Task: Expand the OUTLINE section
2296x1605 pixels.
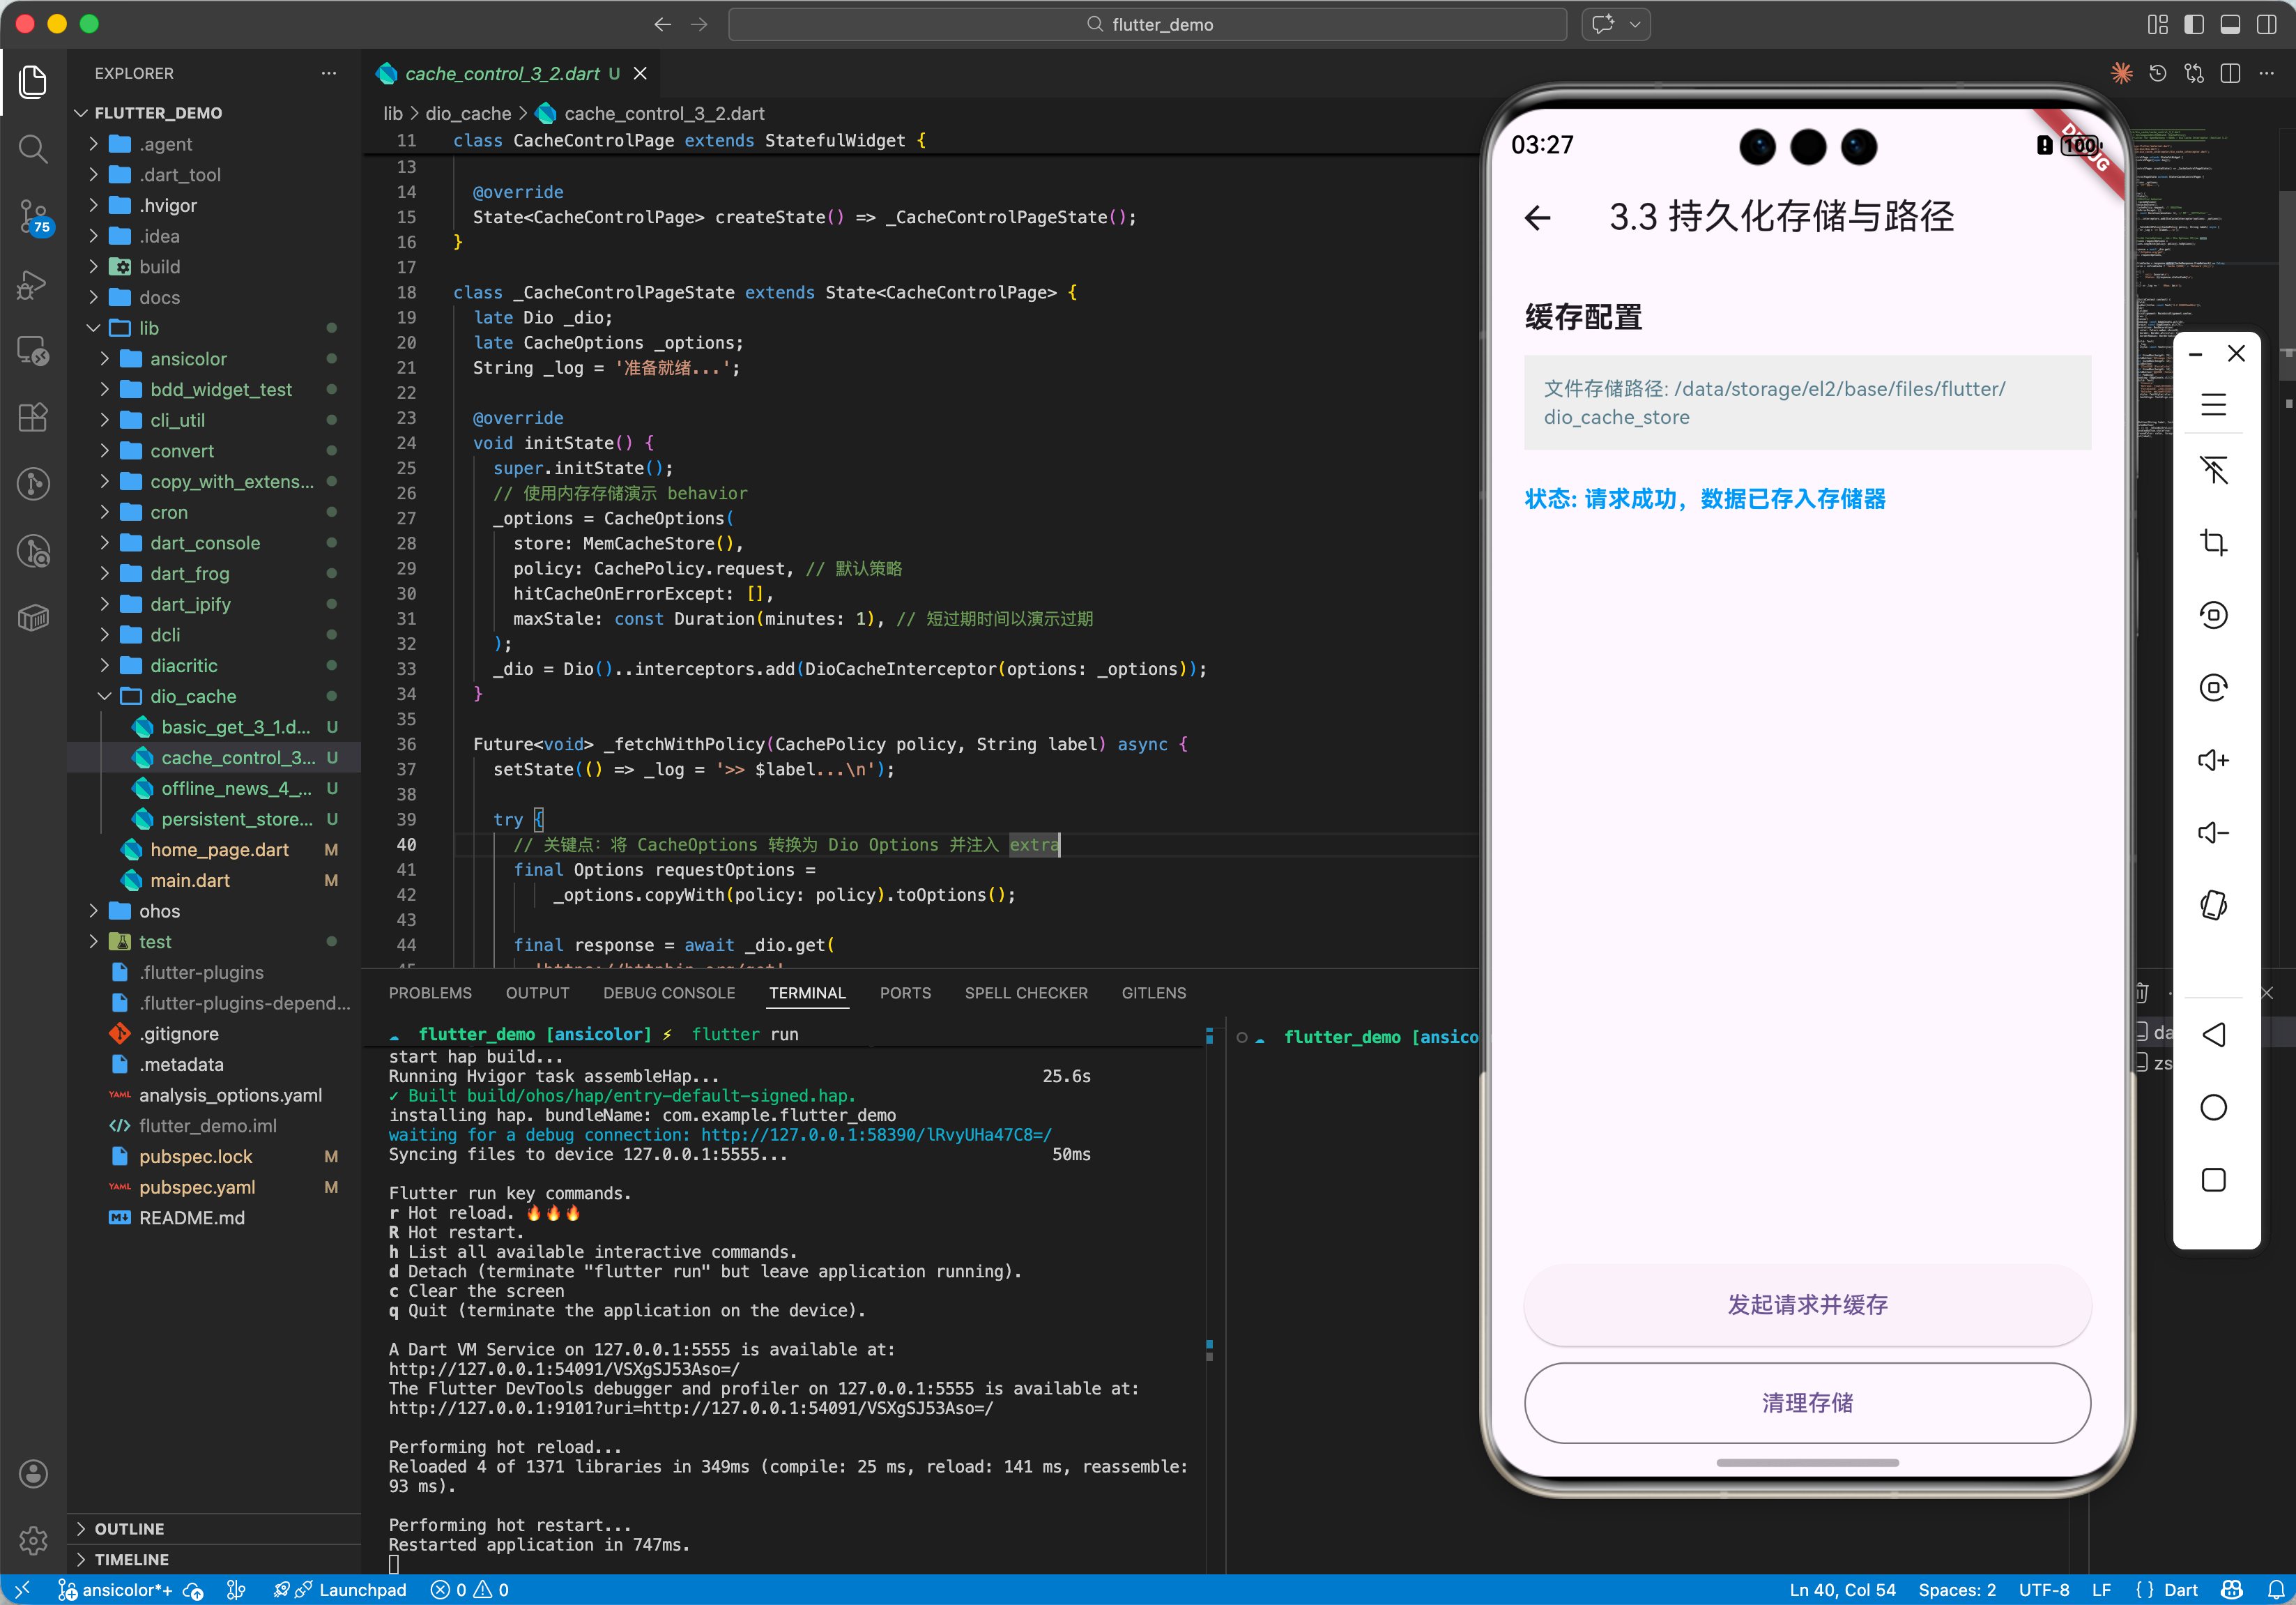Action: (x=129, y=1528)
